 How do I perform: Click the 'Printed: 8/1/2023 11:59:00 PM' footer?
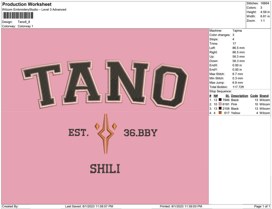pyautogui.click(x=181, y=206)
